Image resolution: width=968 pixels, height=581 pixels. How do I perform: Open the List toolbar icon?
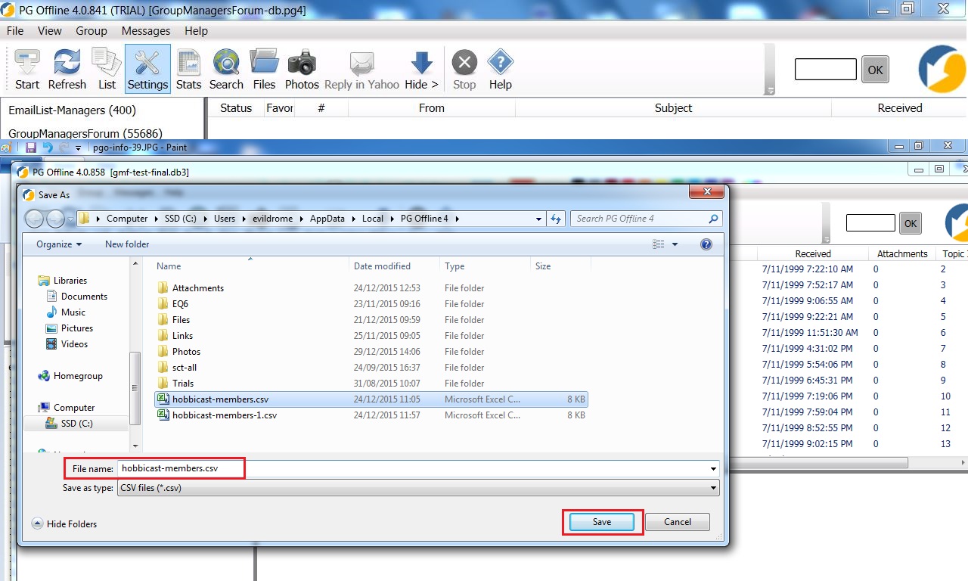click(107, 69)
